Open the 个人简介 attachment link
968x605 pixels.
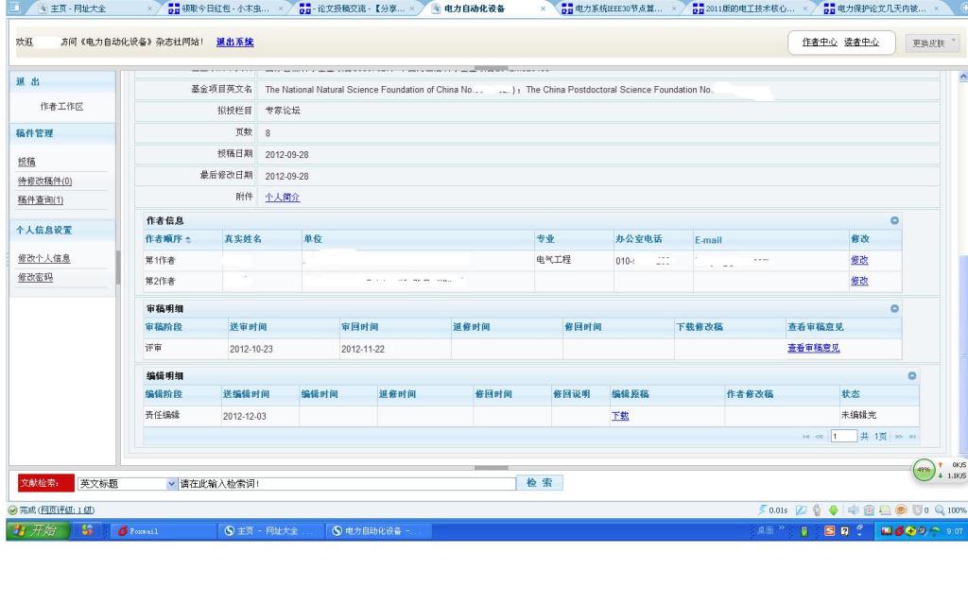tap(282, 198)
